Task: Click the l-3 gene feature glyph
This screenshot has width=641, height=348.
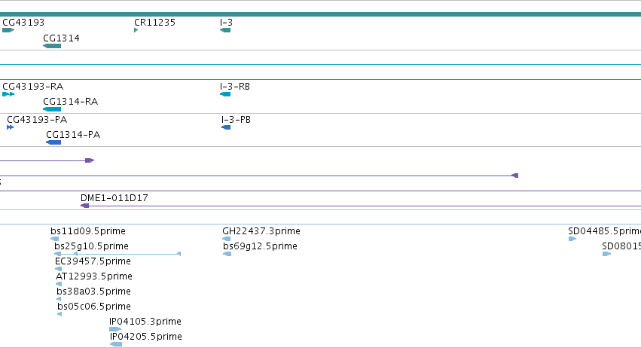Action: pos(225,30)
